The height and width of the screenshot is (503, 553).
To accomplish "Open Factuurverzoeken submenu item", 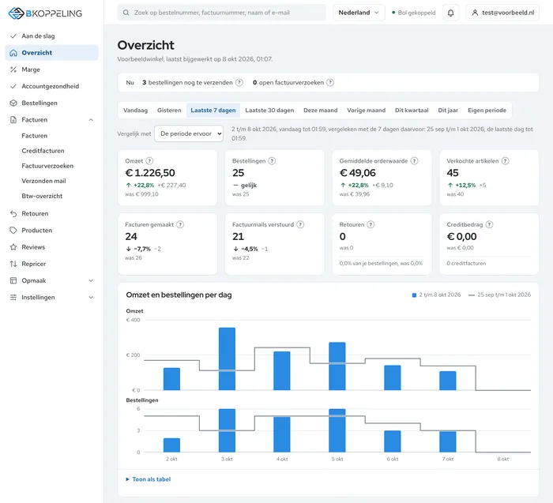I will click(47, 166).
